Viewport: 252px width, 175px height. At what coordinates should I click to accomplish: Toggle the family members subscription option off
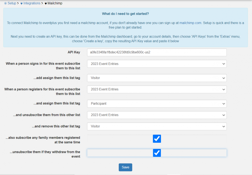click(157, 139)
